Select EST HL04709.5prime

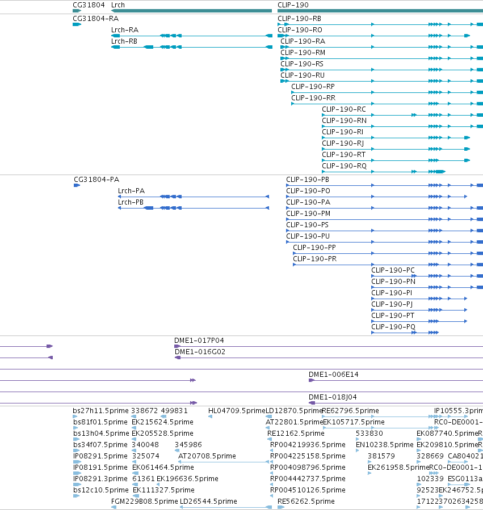237,411
